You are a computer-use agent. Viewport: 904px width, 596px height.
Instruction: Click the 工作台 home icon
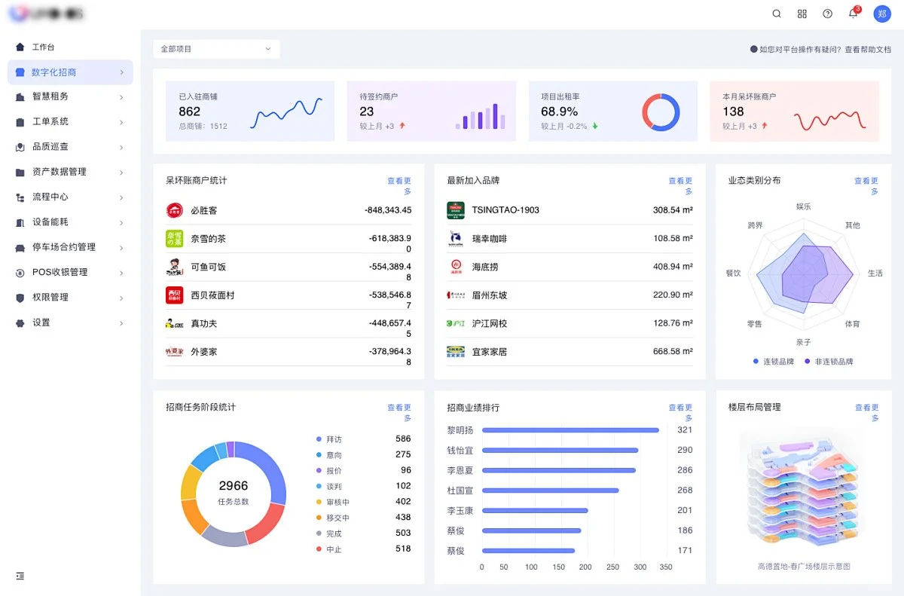(x=20, y=47)
